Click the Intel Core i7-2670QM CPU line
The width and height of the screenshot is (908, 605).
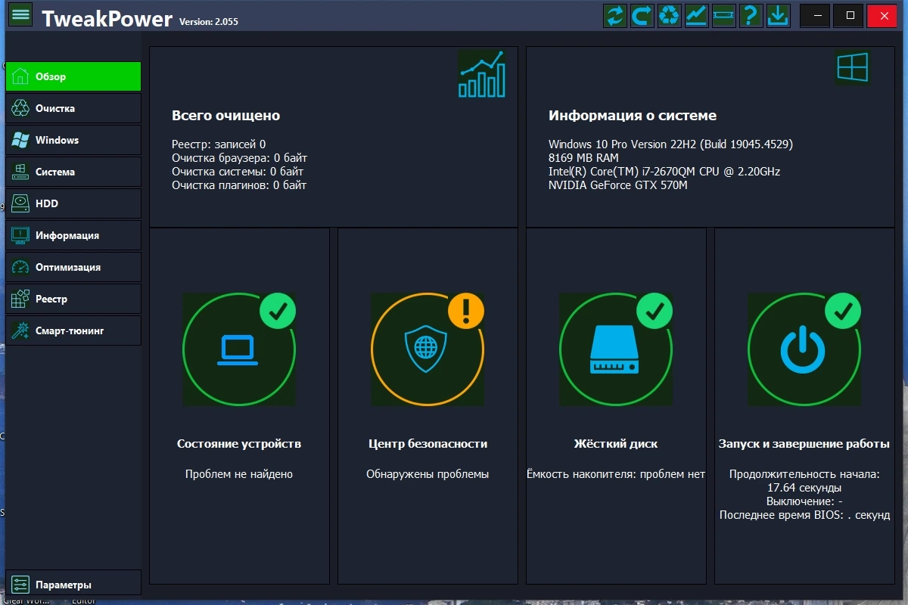664,171
